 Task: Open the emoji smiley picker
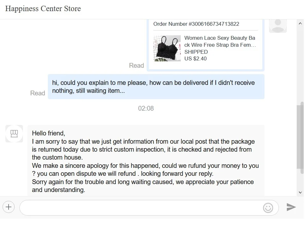point(268,208)
